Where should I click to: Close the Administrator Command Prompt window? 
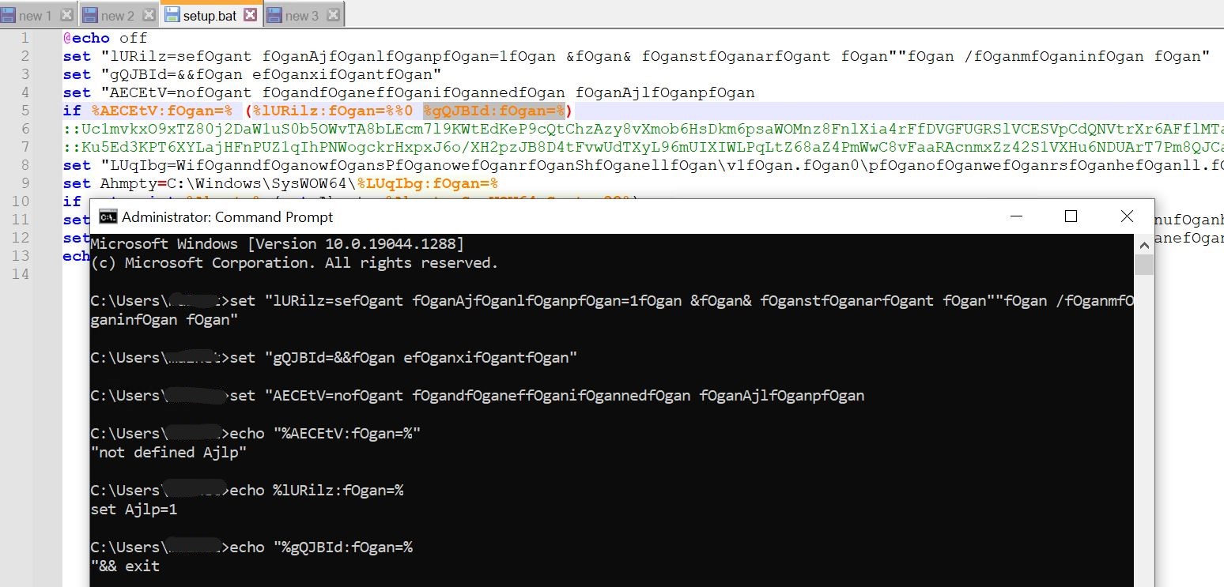click(1127, 216)
